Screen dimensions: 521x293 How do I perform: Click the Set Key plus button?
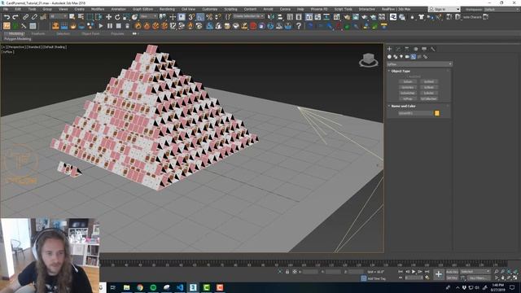(x=439, y=274)
